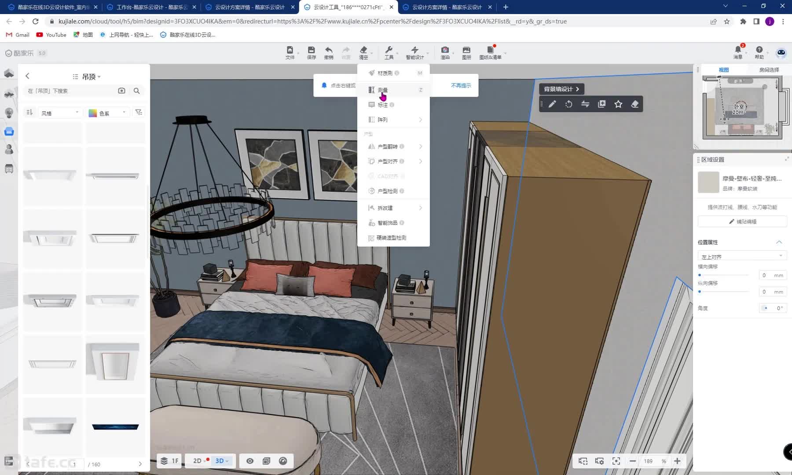The height and width of the screenshot is (475, 792).
Task: Click the 不再提示 link
Action: point(461,85)
